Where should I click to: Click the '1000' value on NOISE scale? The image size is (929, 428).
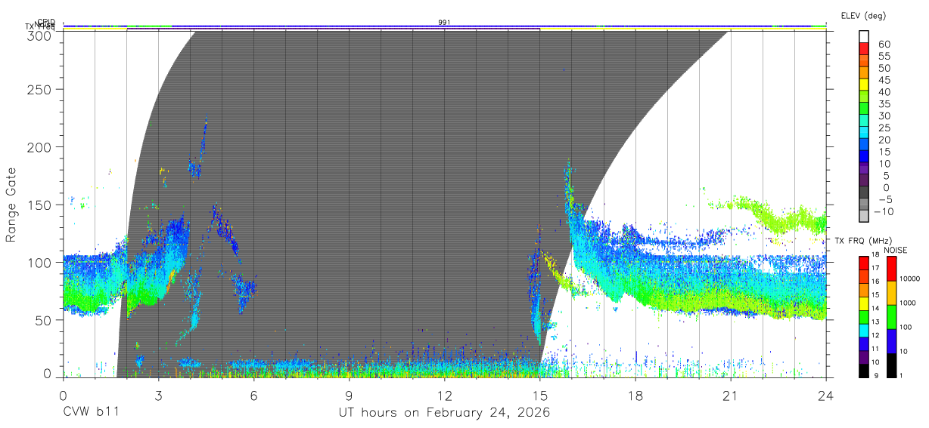(x=908, y=303)
